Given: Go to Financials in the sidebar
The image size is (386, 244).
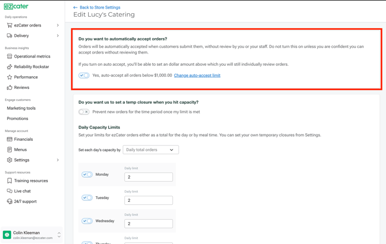Looking at the screenshot, I should 24,139.
